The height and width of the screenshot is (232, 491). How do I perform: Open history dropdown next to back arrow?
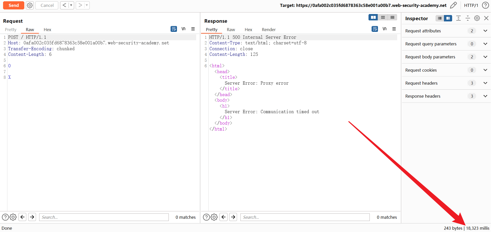coord(71,5)
